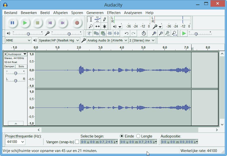Viewport: 227px width, 156px height.
Task: Open the Projectfrequentie 44100 dropdown
Action: tap(15, 142)
